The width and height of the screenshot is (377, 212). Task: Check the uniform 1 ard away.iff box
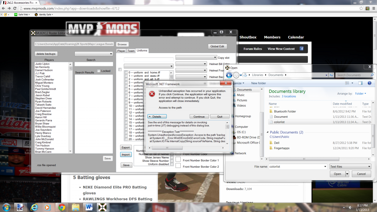point(126,76)
